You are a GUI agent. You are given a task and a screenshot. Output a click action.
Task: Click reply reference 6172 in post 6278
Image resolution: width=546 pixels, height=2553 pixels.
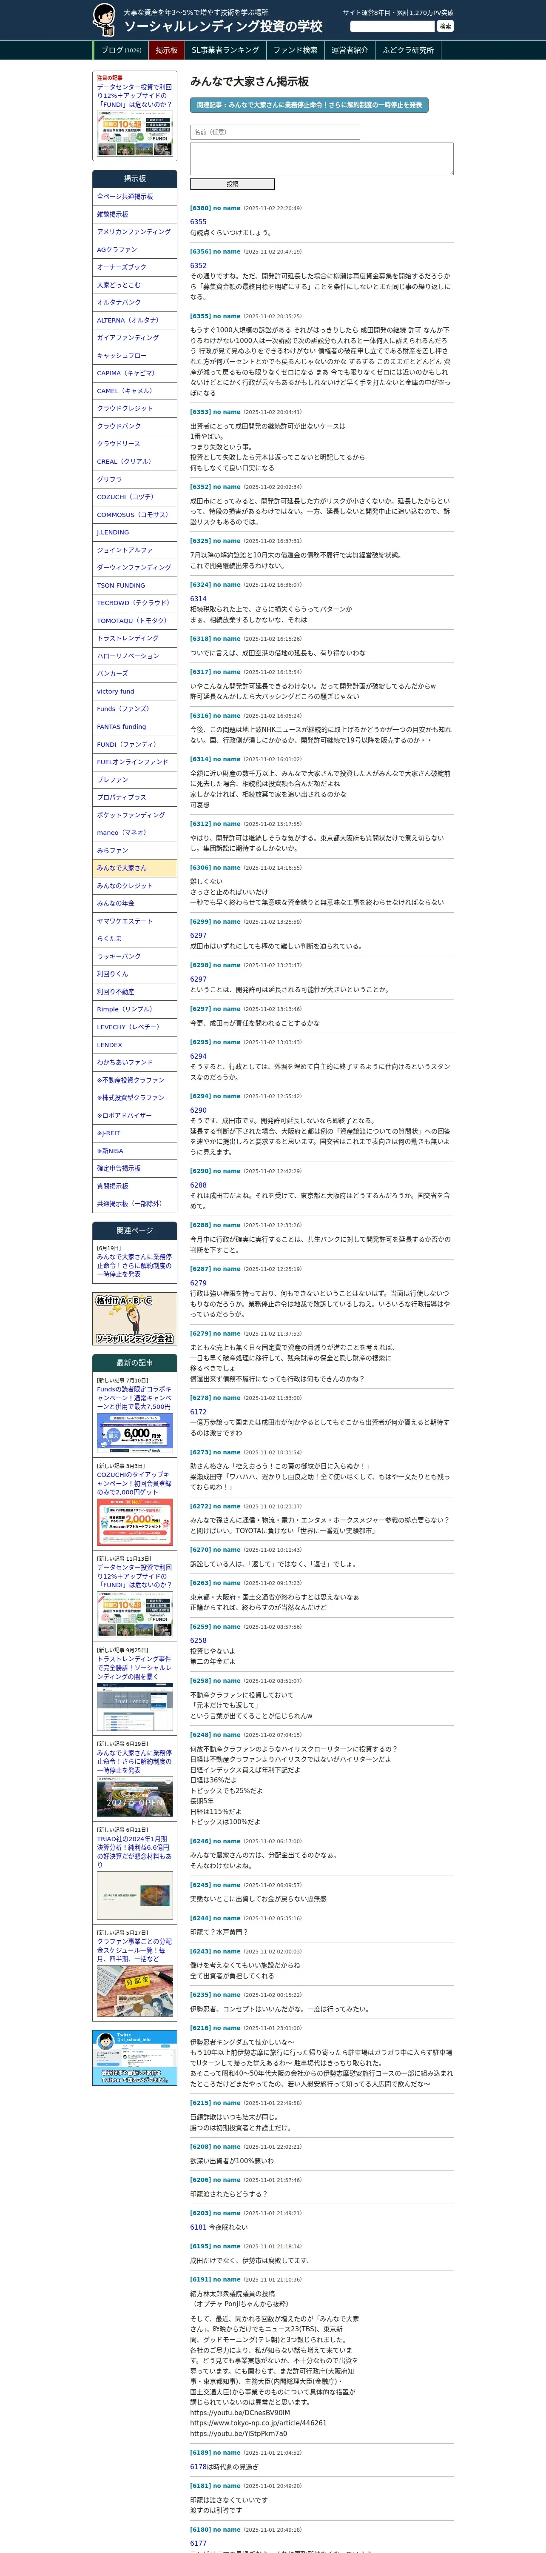pos(198,1412)
